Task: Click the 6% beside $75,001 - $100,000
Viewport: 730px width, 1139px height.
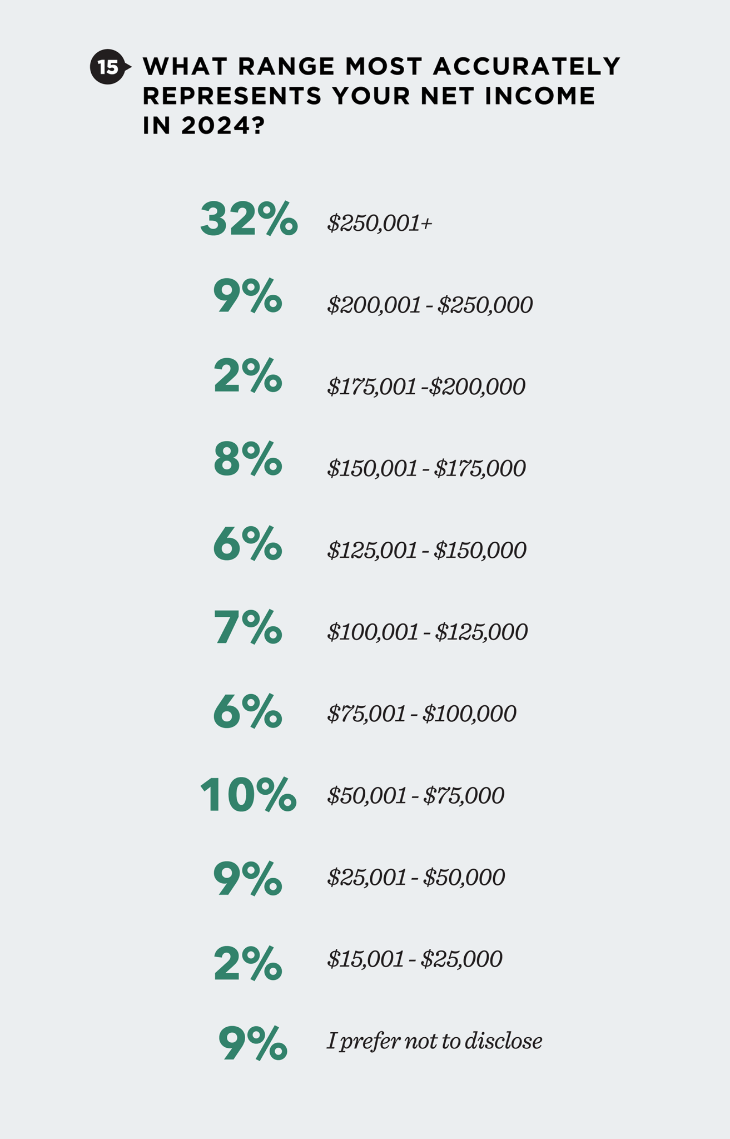Action: pos(247,711)
